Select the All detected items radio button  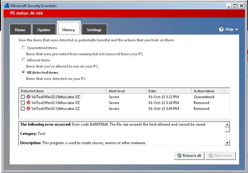click(x=23, y=72)
